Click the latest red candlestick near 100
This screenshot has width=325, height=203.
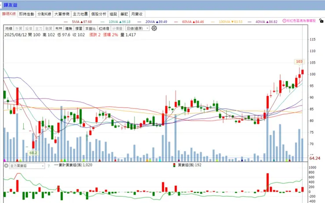303,72
